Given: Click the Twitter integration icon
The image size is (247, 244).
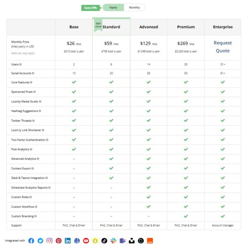Looking at the screenshot, I should (40, 241).
